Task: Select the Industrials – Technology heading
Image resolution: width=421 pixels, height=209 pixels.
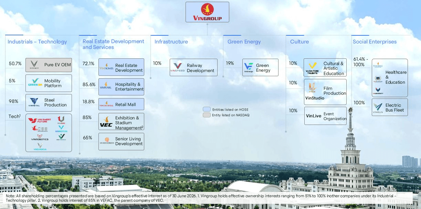Action: (x=37, y=42)
